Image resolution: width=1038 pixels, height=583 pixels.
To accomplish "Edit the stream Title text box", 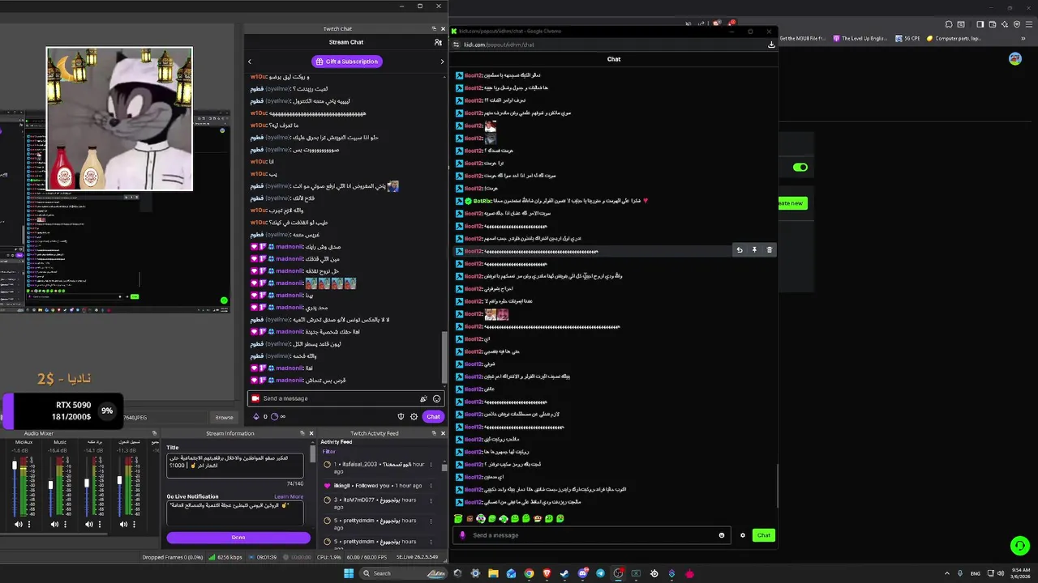I will click(235, 466).
